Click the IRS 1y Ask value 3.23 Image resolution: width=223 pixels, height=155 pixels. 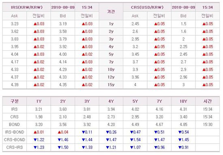(x=15, y=24)
